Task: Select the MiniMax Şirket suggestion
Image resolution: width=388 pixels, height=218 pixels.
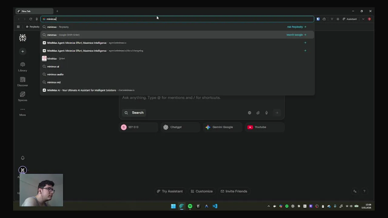Action: 177,58
